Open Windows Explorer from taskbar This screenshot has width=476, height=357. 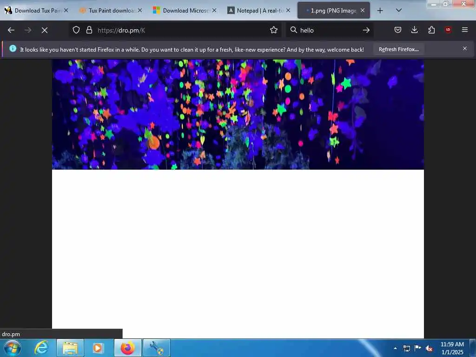coord(70,348)
